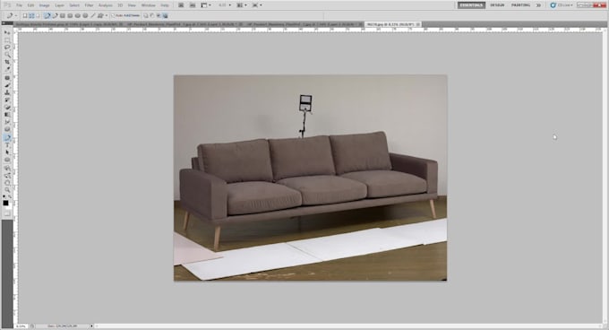Select the Move tool
Screen dimensions: 609x330
7,32
